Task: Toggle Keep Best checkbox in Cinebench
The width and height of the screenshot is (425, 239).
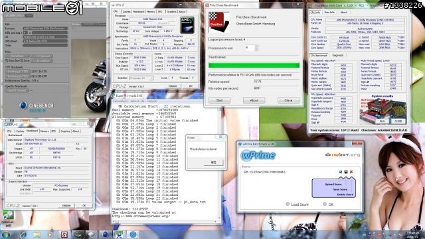Action: 7,60
